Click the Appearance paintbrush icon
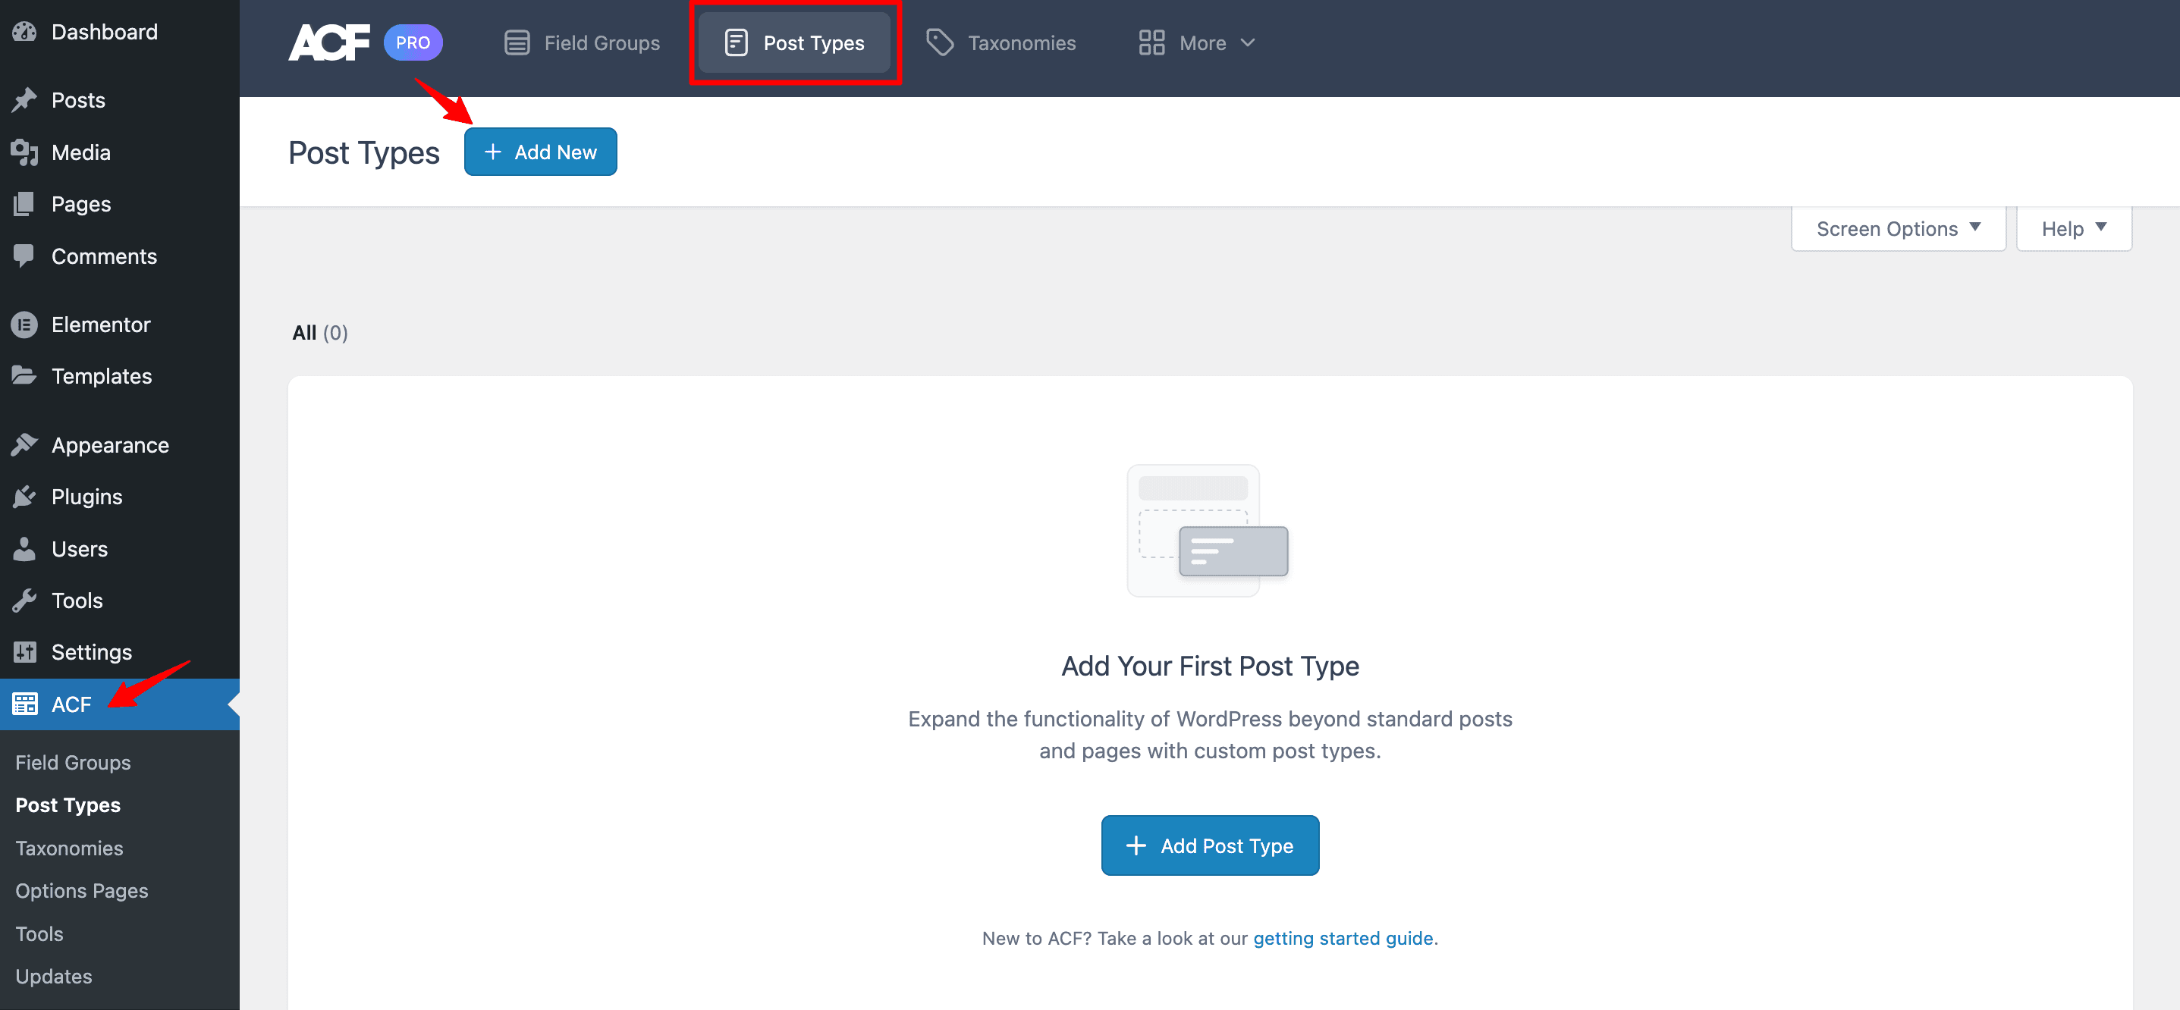Screen dimensions: 2180x1010 24,444
